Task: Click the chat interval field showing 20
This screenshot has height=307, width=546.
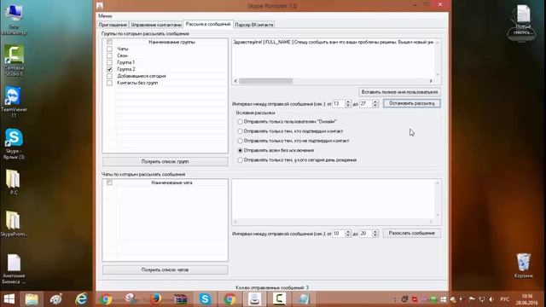Action: 365,234
